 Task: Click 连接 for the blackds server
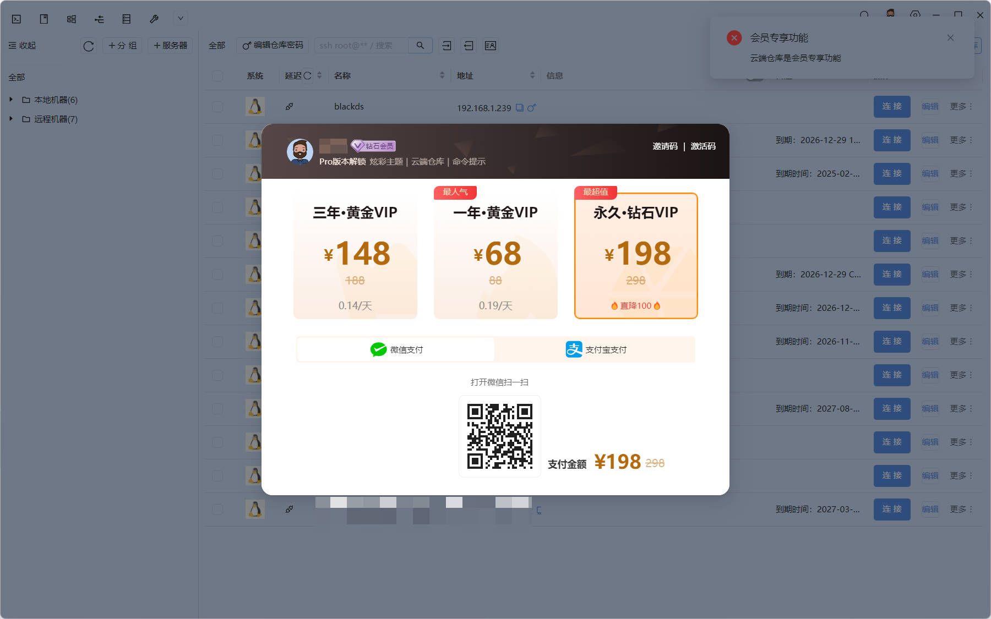(x=892, y=106)
